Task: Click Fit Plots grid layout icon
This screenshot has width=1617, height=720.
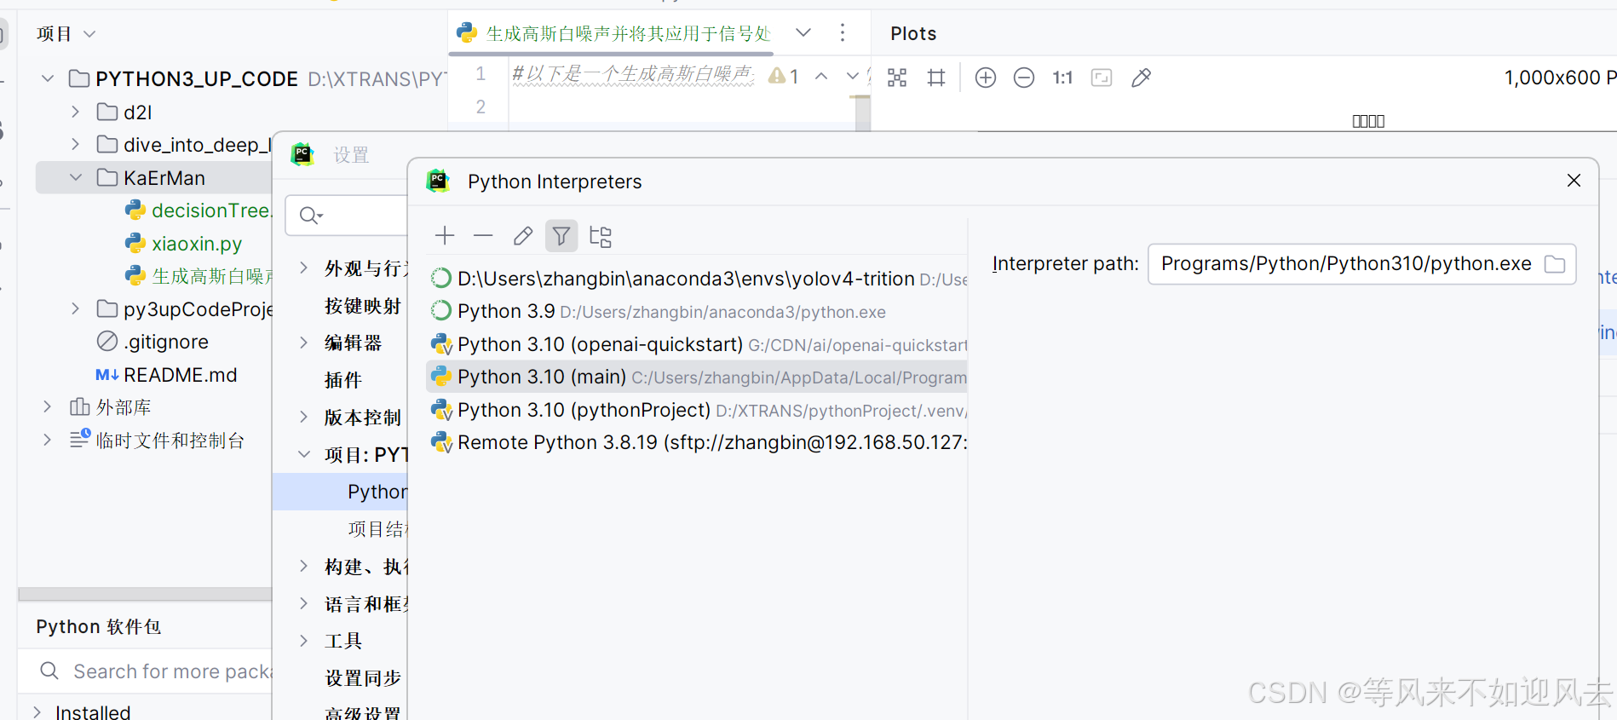Action: pyautogui.click(x=897, y=78)
